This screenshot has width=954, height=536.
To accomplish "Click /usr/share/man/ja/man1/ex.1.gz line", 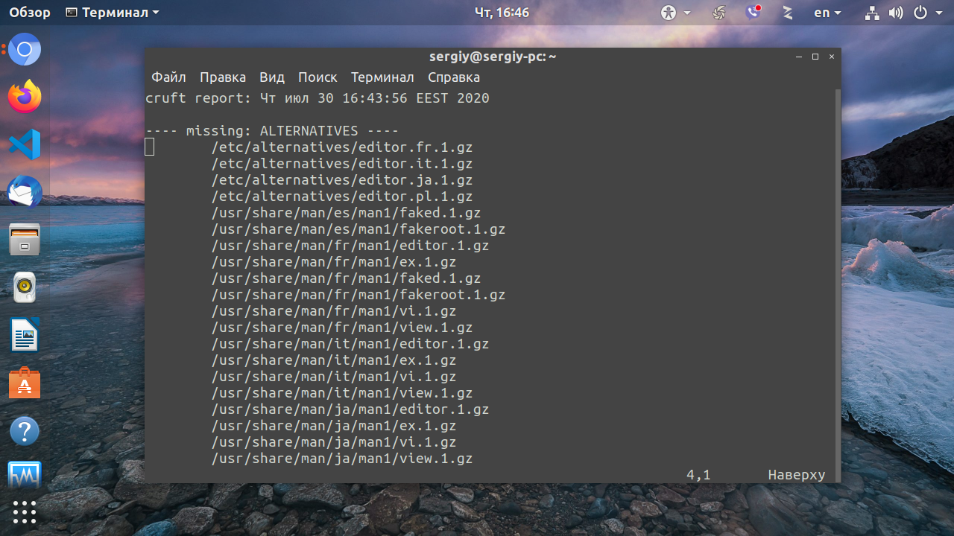I will pos(334,426).
